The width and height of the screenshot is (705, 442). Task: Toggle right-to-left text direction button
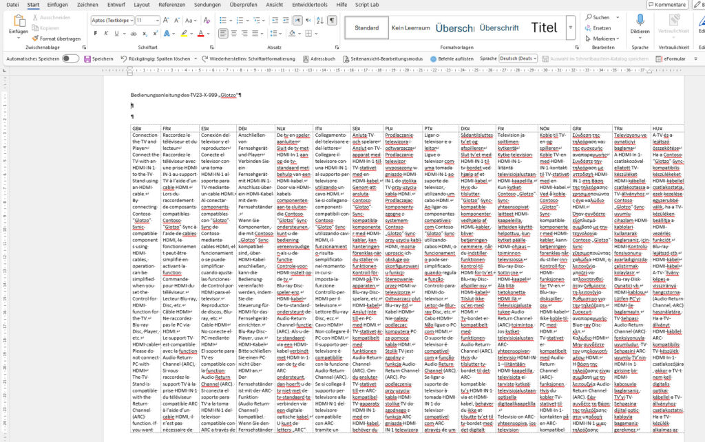point(308,20)
